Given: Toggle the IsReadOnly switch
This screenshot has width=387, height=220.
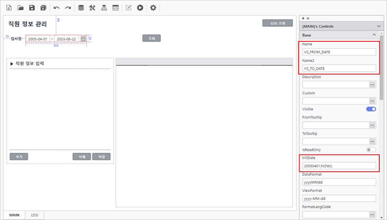Looking at the screenshot, I should pyautogui.click(x=371, y=150).
